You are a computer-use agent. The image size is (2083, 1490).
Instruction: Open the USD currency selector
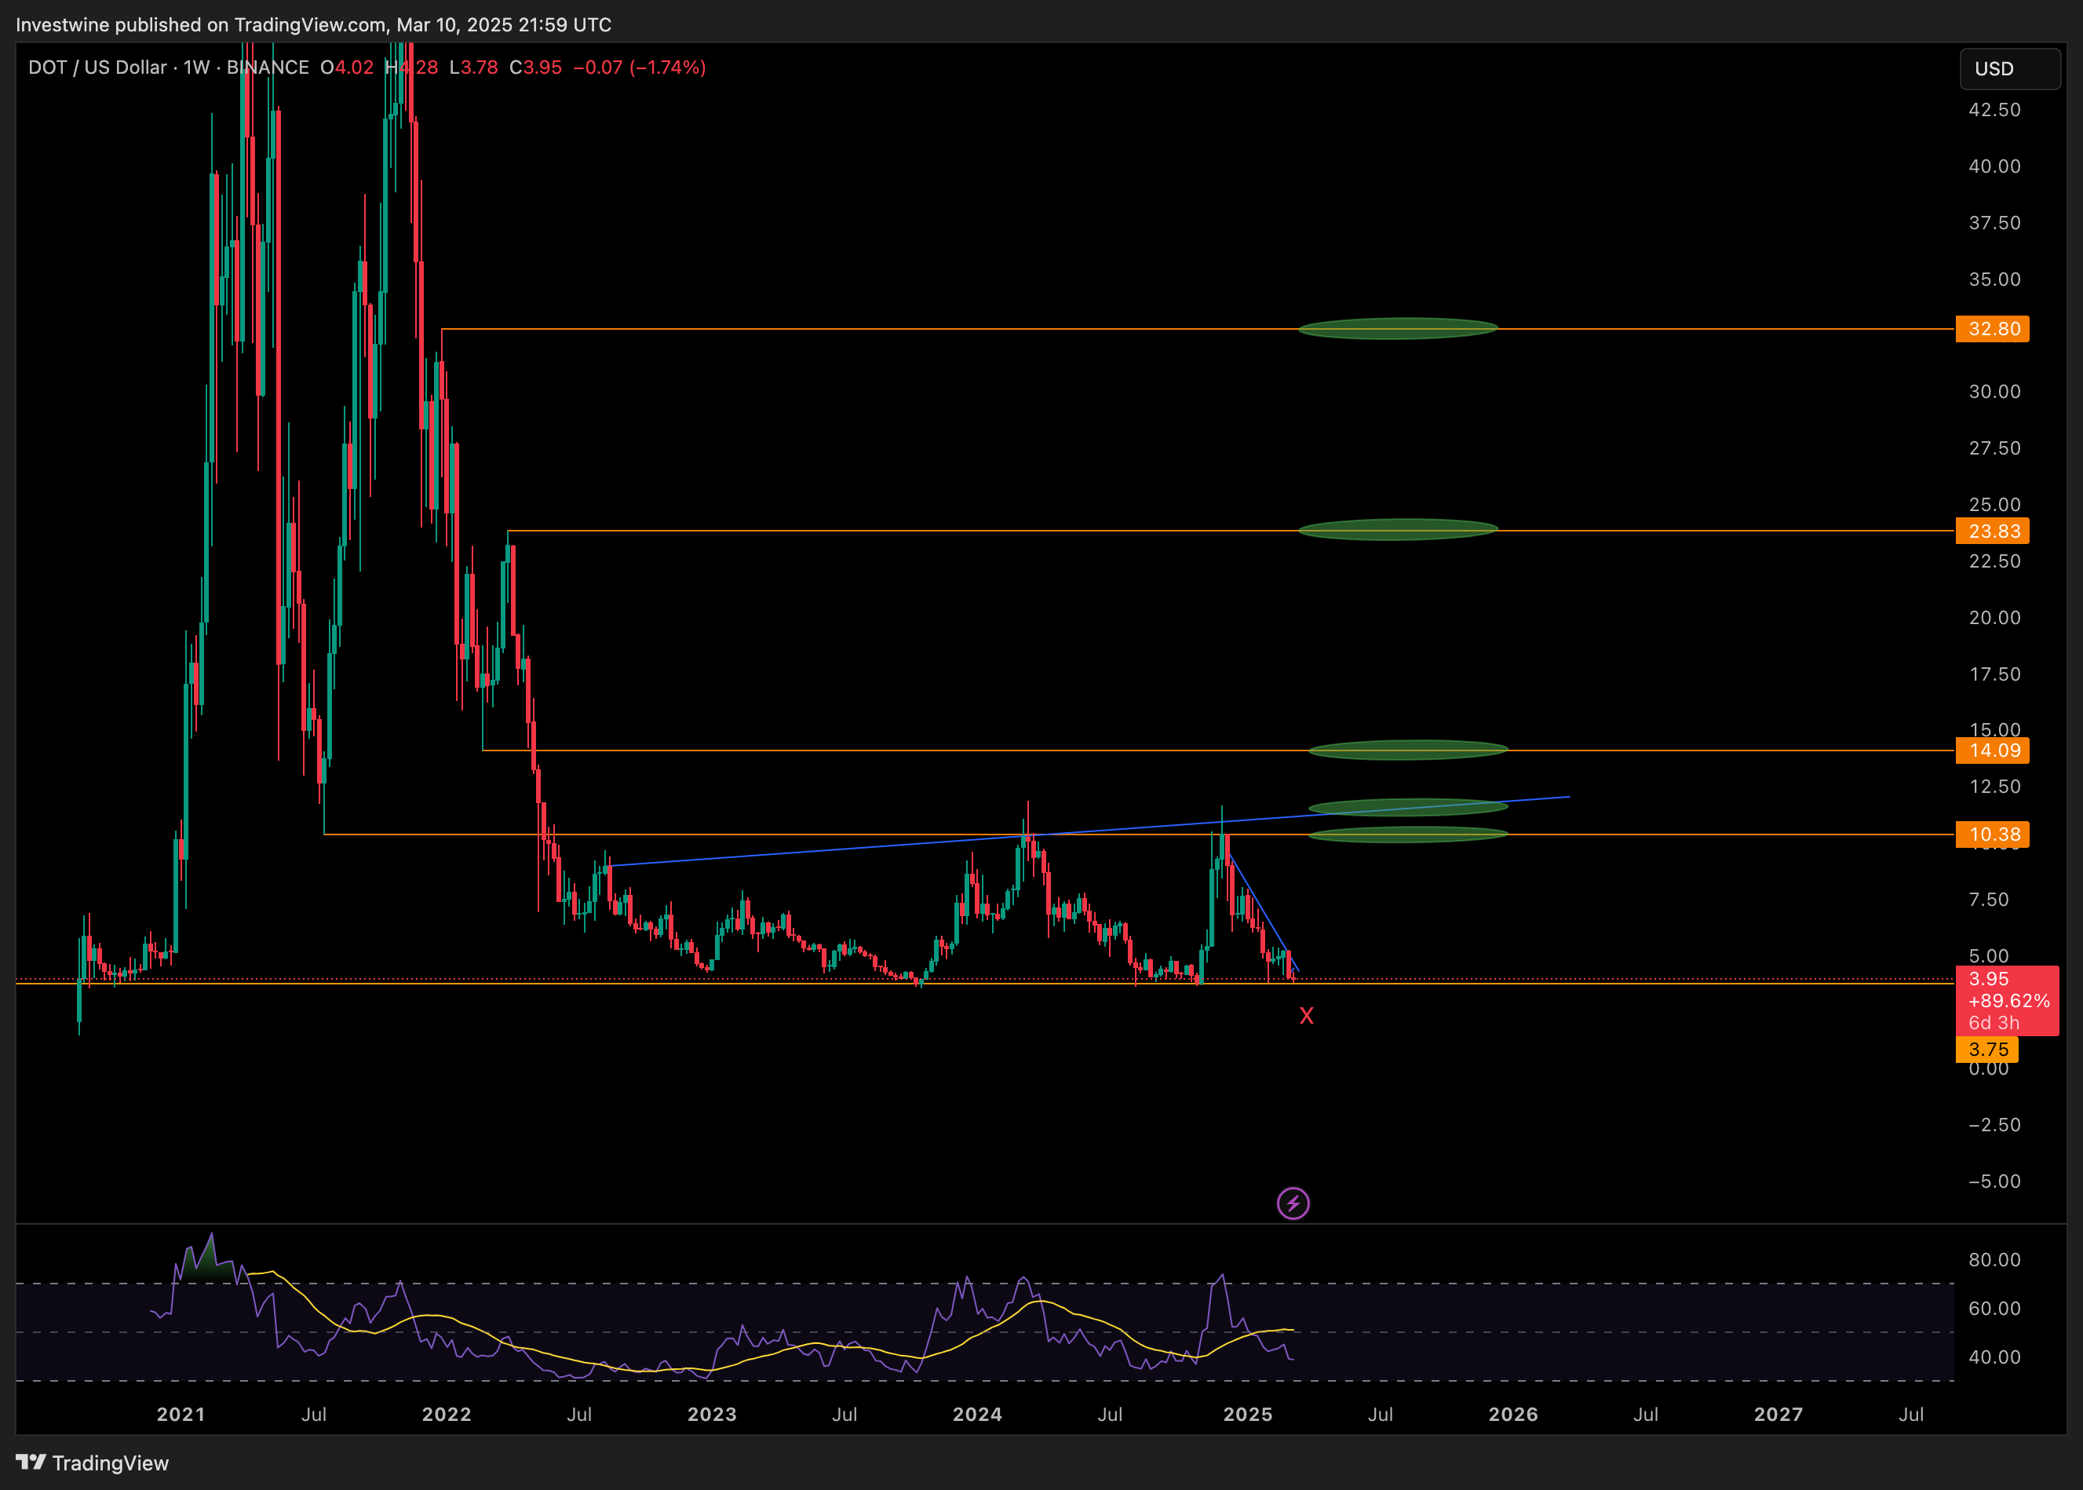2011,69
